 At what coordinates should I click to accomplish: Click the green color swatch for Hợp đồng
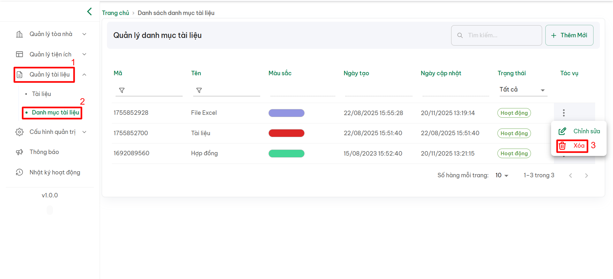[x=286, y=154]
